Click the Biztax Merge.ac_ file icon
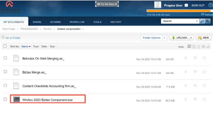The image size is (213, 115). pyautogui.click(x=16, y=72)
